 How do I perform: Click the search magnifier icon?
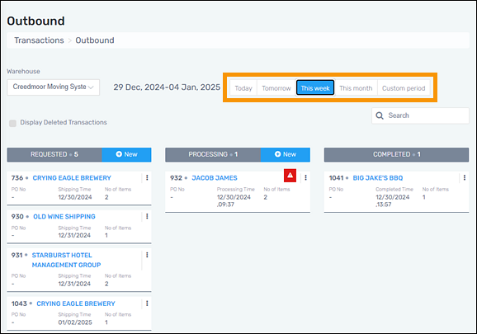point(380,115)
